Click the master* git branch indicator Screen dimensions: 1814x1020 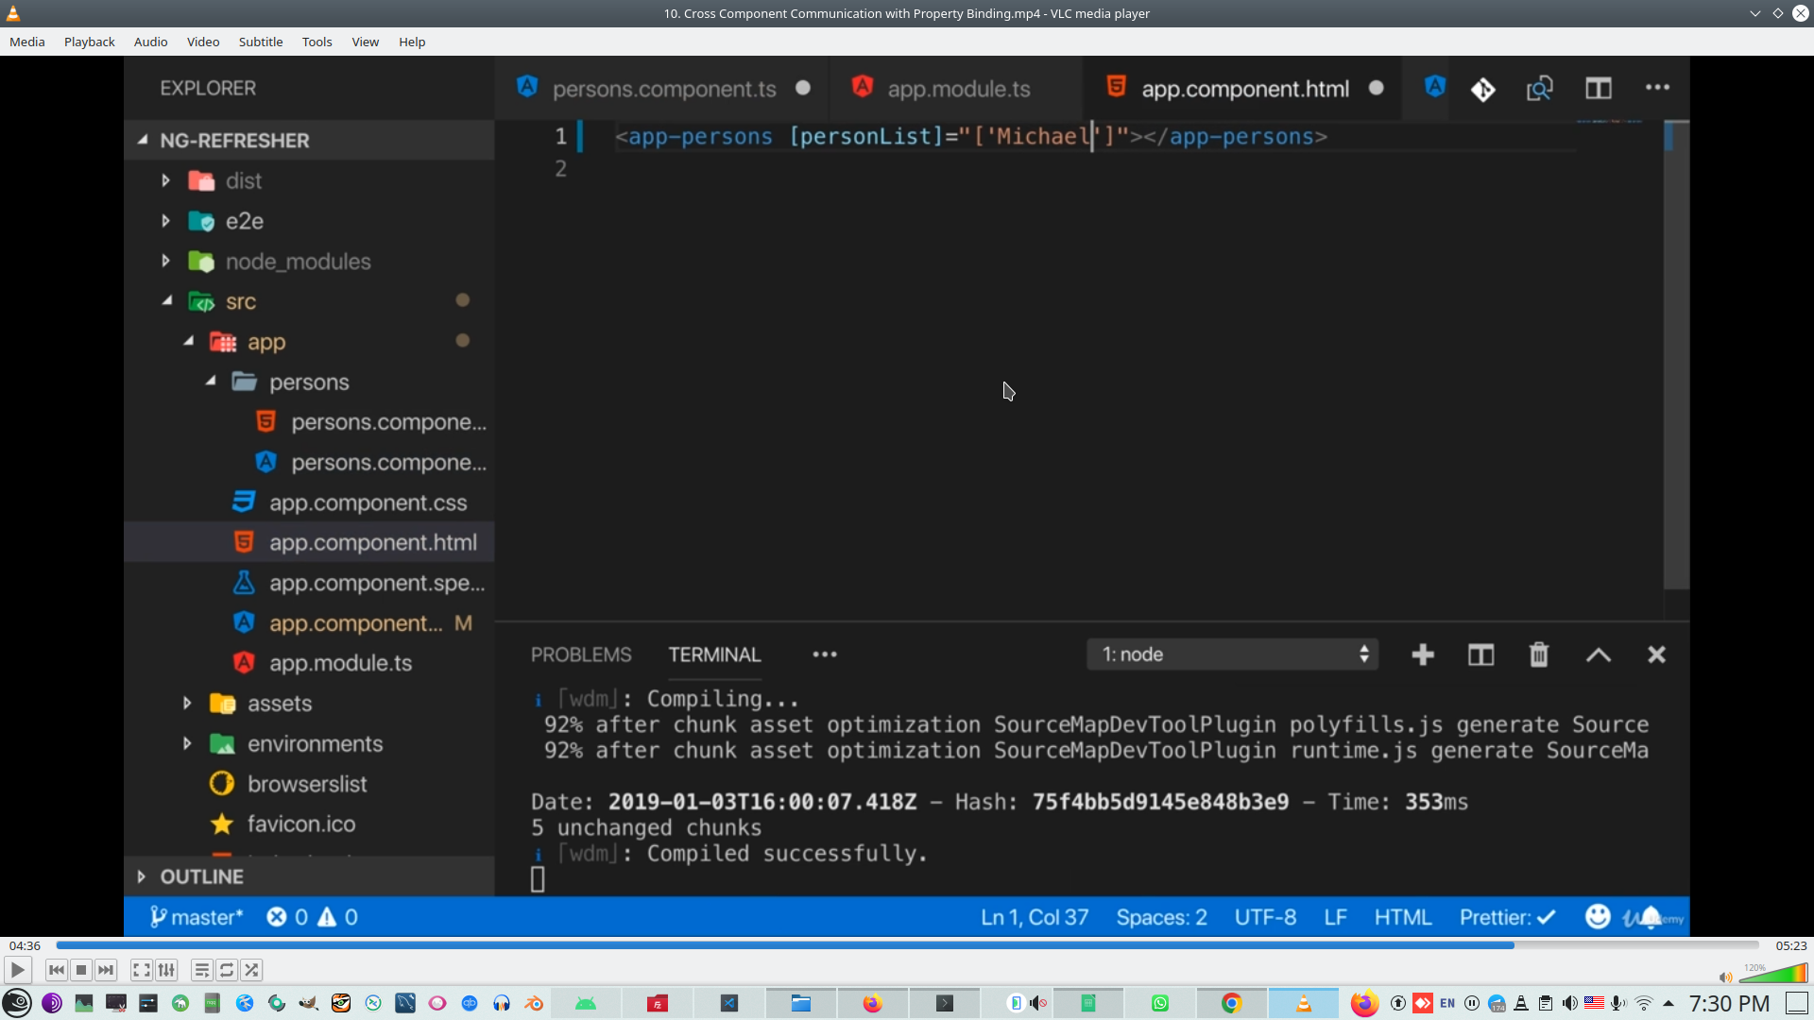pos(197,917)
